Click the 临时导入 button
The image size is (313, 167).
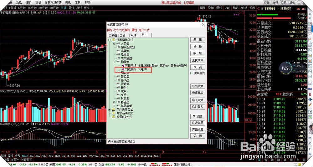pos(198,107)
